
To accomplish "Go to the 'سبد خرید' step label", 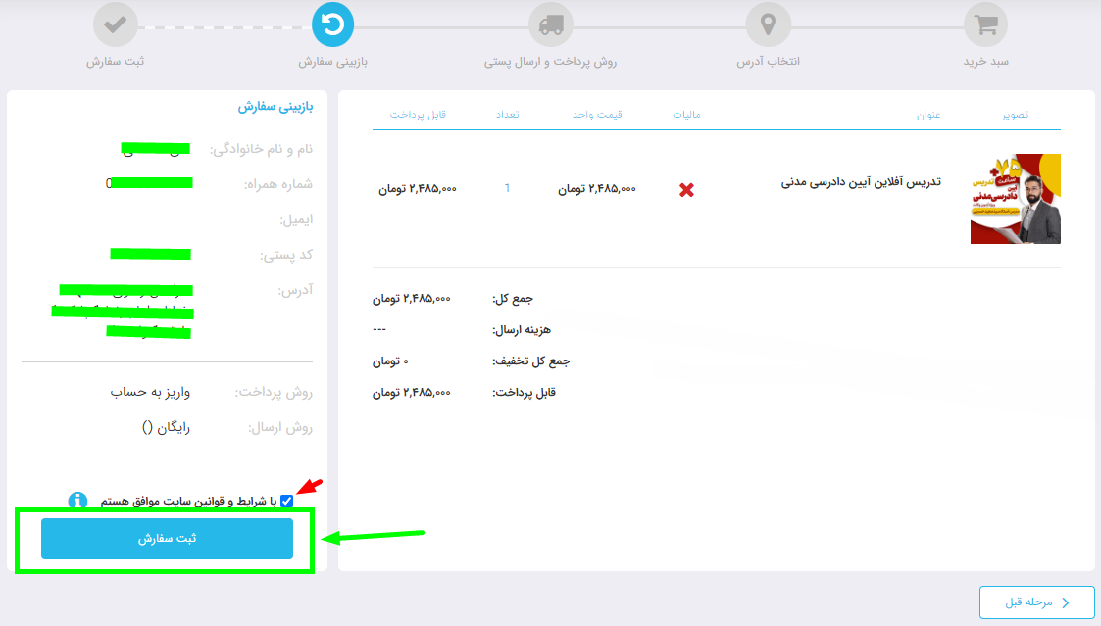I will [x=985, y=62].
